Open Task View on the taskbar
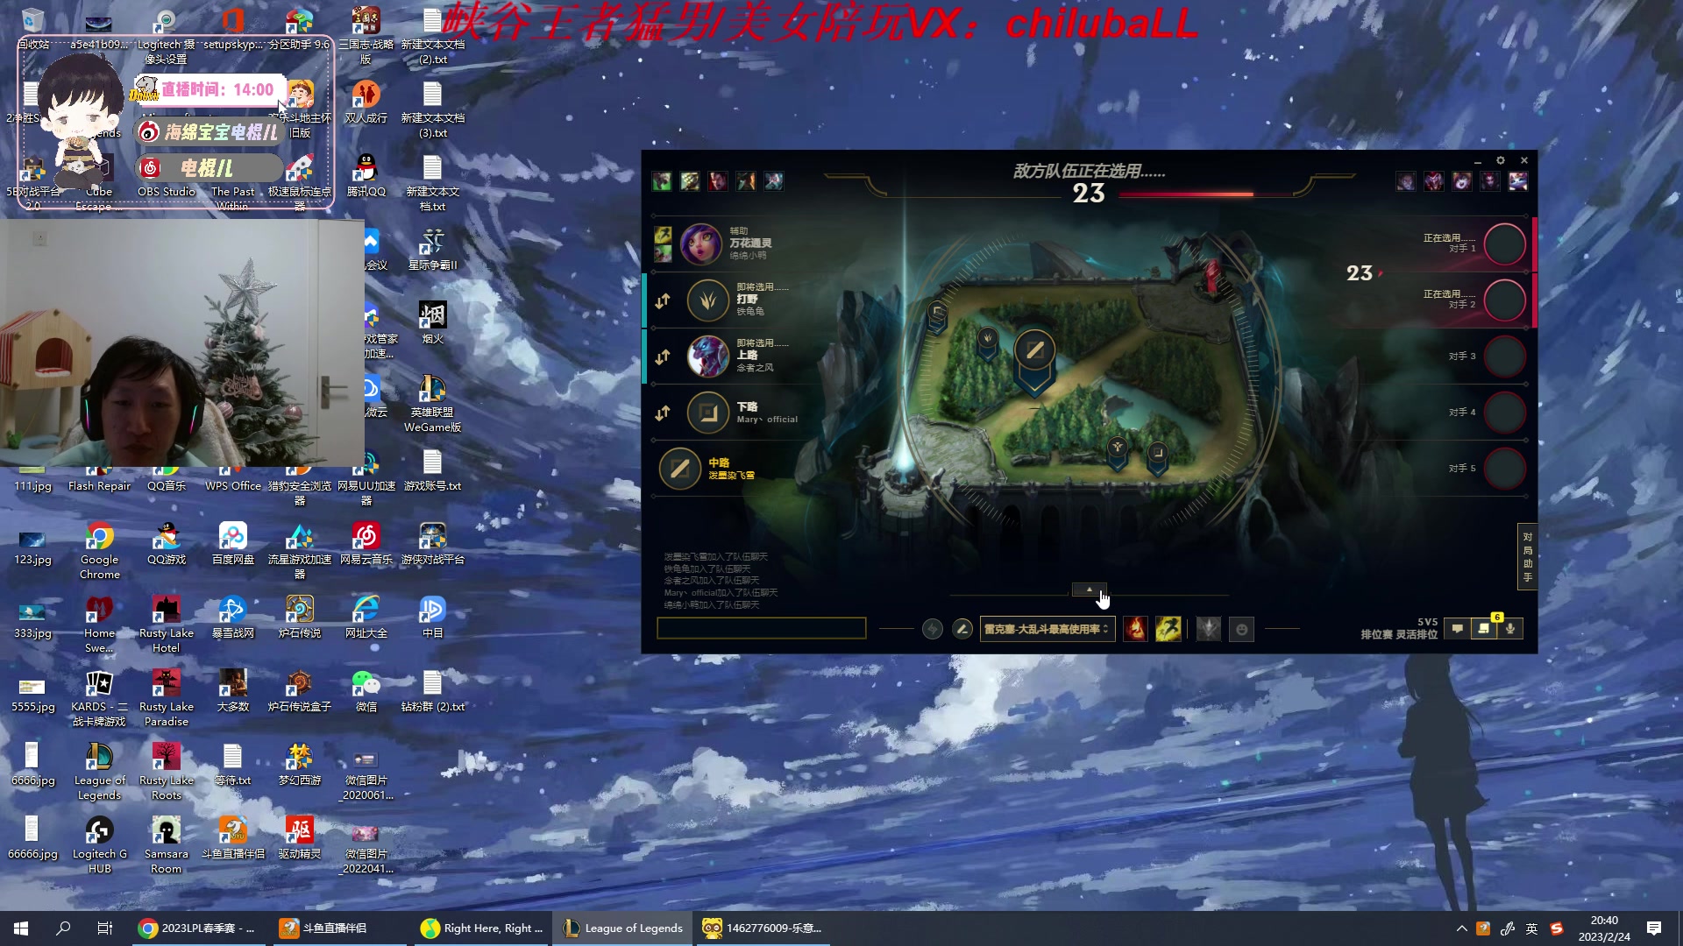This screenshot has height=946, width=1683. [x=104, y=928]
